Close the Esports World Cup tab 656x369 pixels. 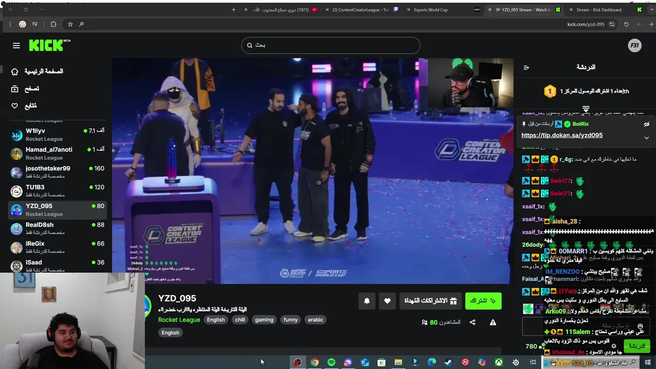point(408,10)
